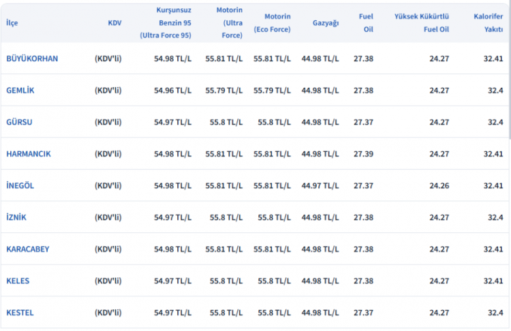Image resolution: width=511 pixels, height=331 pixels.
Task: Select the HARMANCIK district link
Action: [29, 154]
